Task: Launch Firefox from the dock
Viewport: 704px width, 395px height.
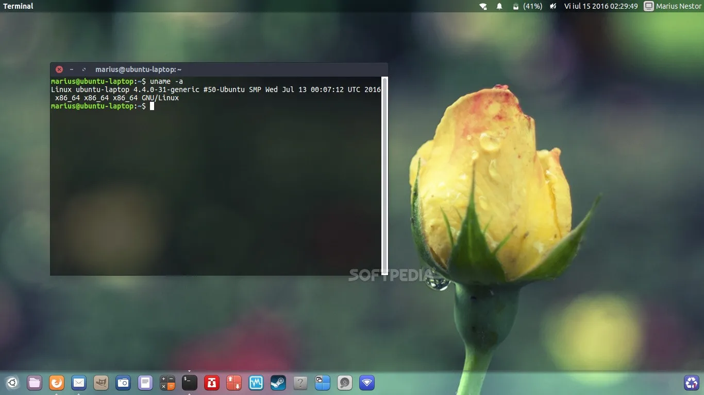Action: [x=56, y=383]
